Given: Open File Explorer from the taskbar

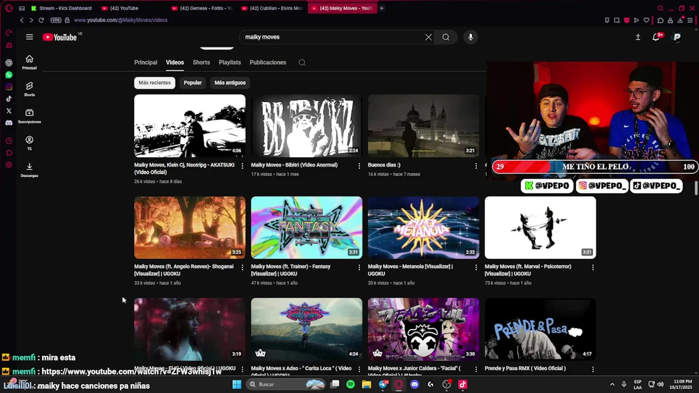Looking at the screenshot, I should click(x=366, y=384).
